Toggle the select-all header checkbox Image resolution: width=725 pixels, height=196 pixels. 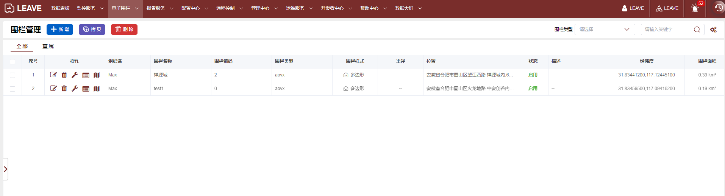point(12,62)
